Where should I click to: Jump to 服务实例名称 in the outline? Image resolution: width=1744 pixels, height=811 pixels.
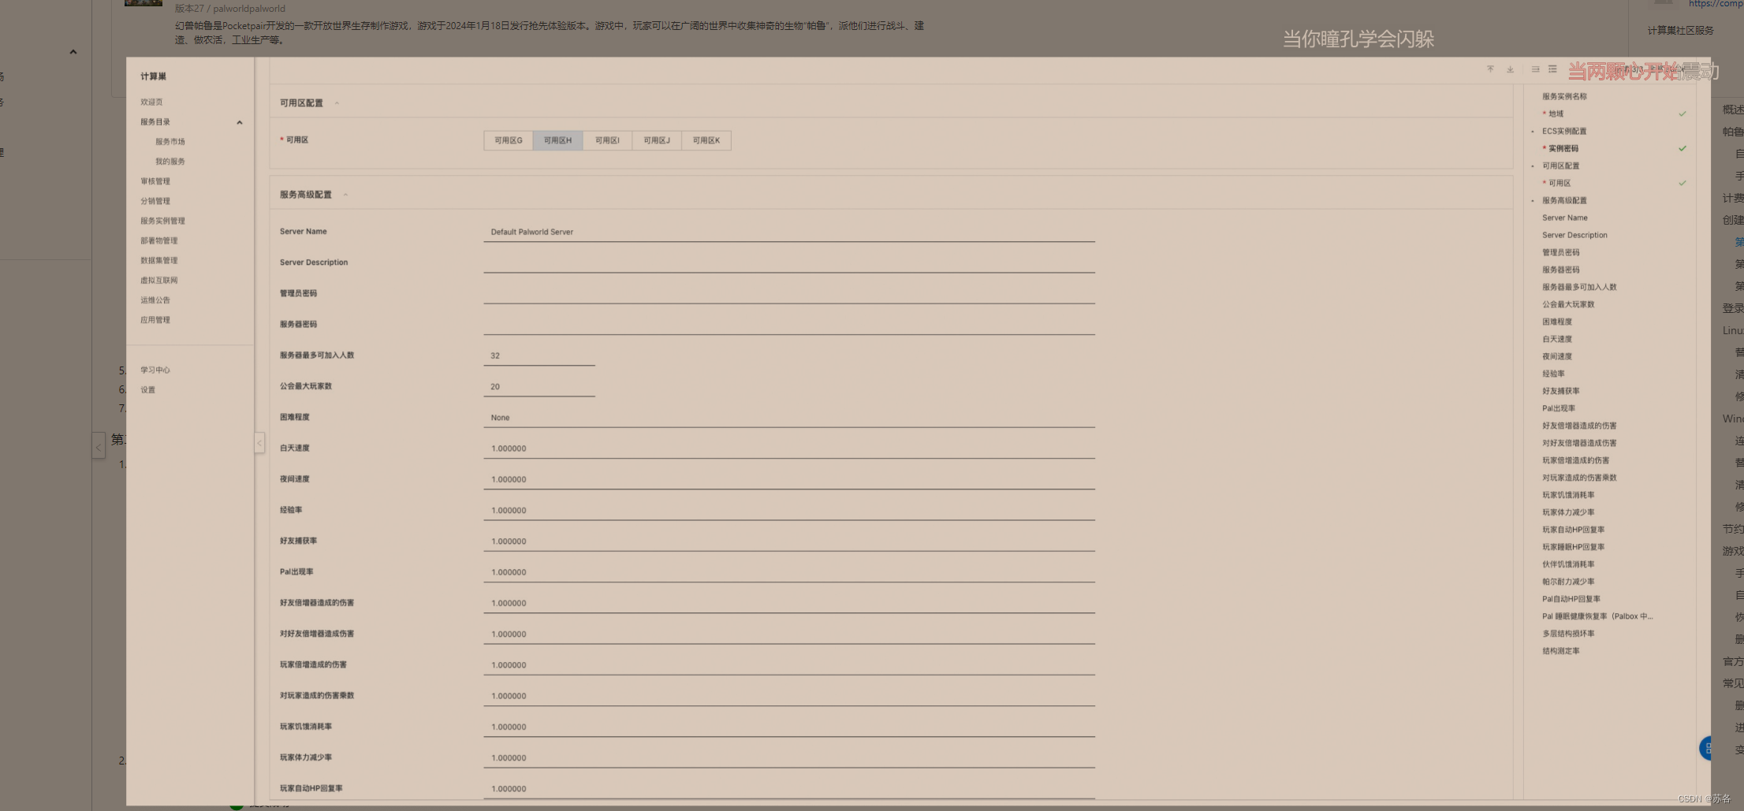tap(1564, 97)
